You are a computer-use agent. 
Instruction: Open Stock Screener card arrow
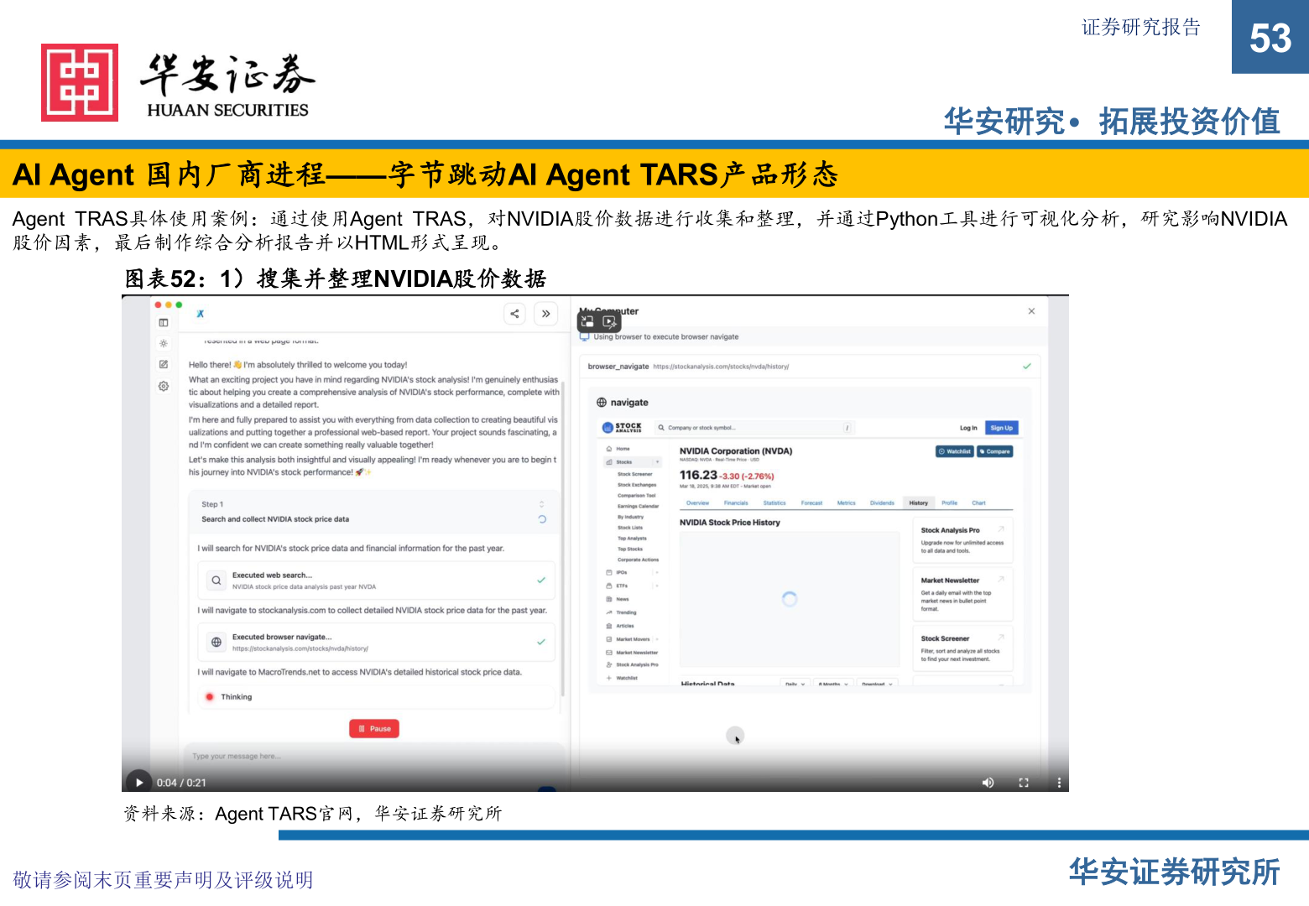point(1001,638)
